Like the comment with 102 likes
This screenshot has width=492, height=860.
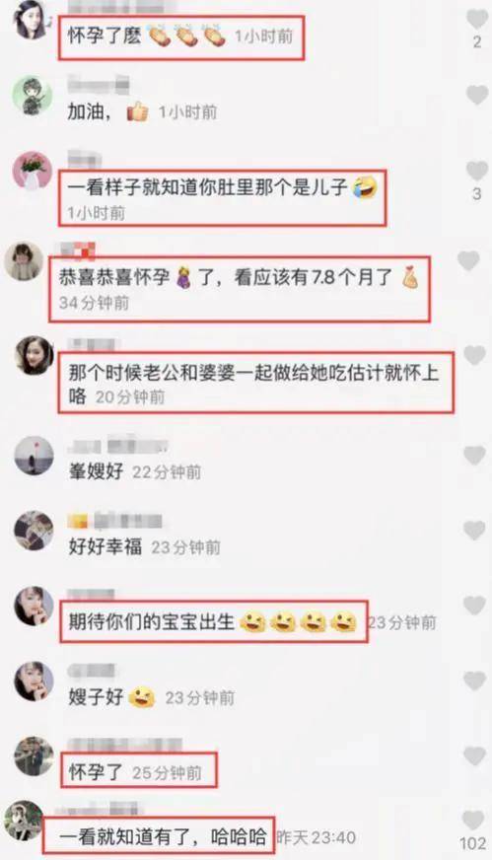473,822
